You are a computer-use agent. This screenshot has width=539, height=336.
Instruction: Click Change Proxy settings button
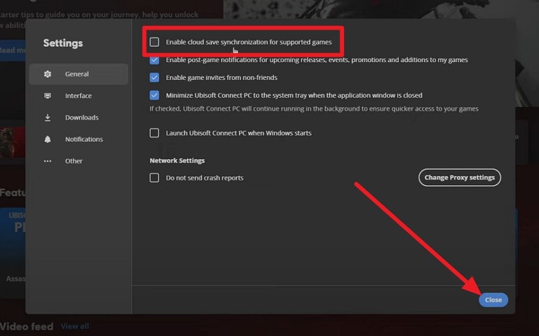(460, 178)
